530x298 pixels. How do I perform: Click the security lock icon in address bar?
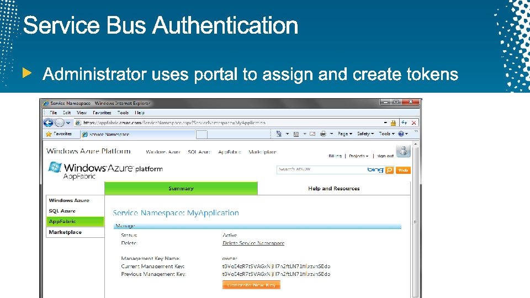point(393,123)
